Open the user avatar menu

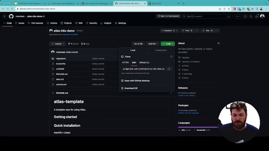(x=262, y=16)
